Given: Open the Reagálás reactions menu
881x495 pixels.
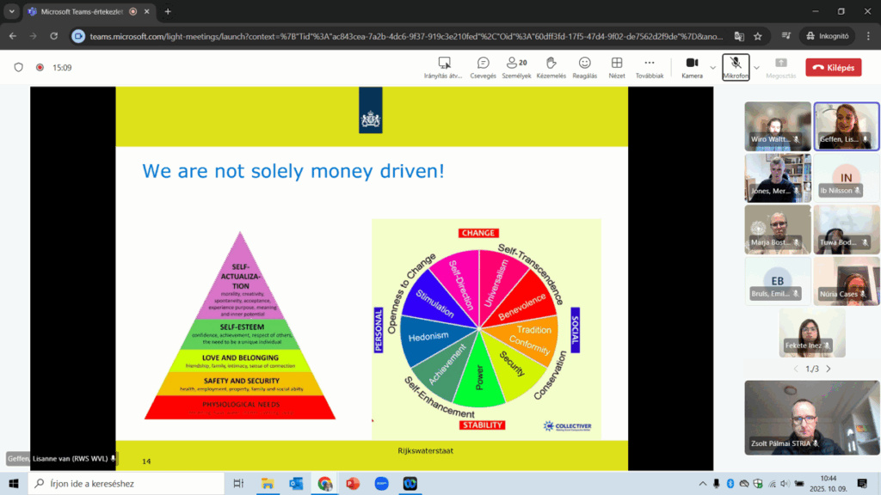Looking at the screenshot, I should pyautogui.click(x=585, y=67).
